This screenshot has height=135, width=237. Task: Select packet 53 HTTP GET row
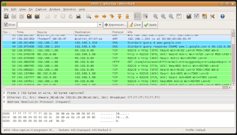(x=117, y=62)
